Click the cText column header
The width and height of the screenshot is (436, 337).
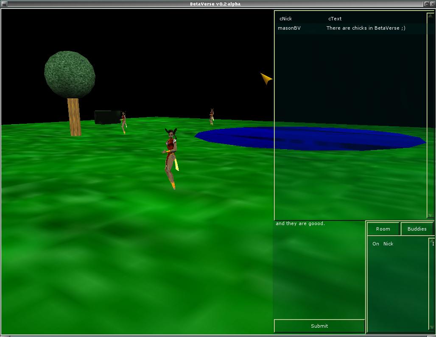[x=335, y=19]
